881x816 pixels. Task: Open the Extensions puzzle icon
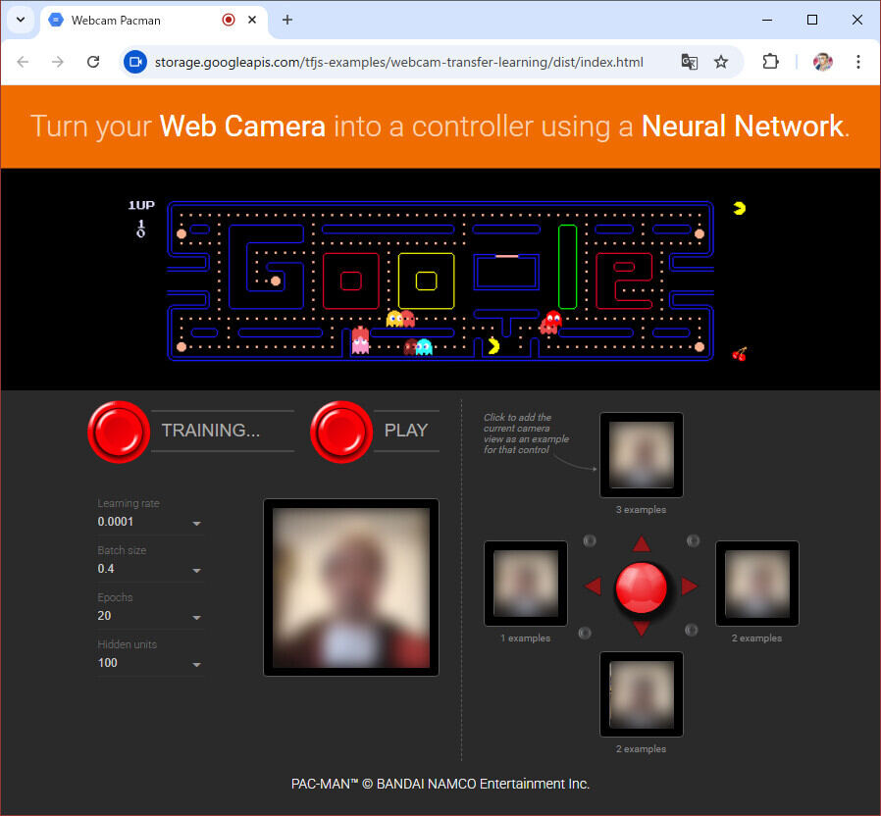pyautogui.click(x=770, y=61)
